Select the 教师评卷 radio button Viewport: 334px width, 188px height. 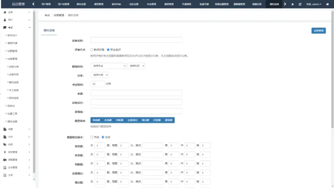tap(92, 49)
